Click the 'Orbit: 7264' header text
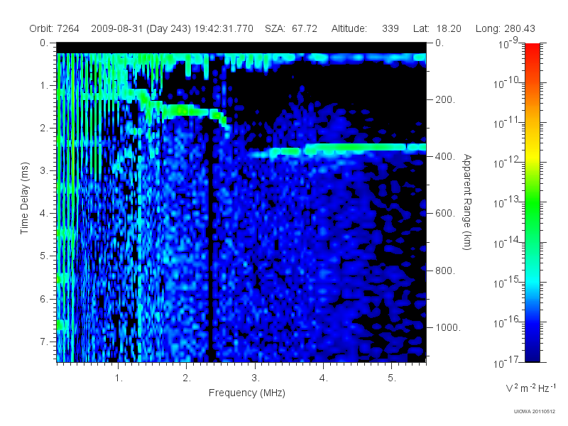This screenshot has width=568, height=426. [54, 28]
